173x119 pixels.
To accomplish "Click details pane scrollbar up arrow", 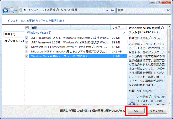I will pos(169,27).
